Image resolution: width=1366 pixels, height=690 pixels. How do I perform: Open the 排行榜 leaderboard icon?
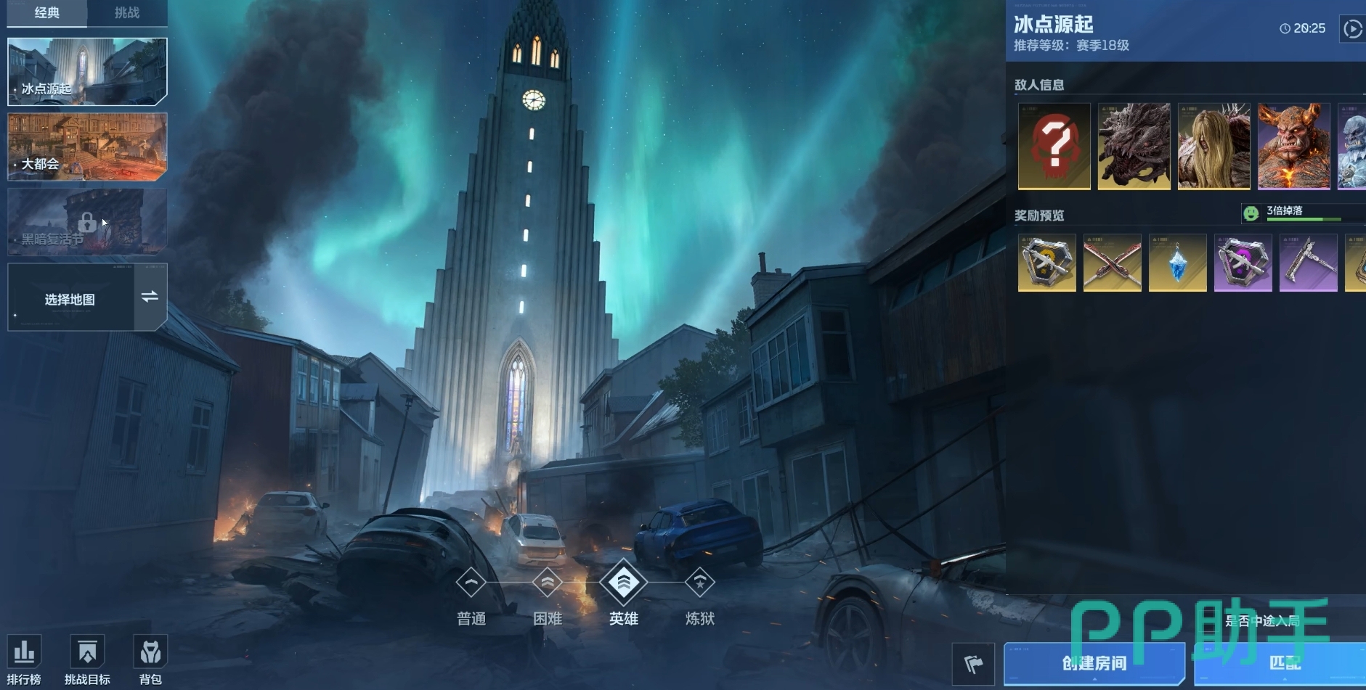tap(24, 653)
